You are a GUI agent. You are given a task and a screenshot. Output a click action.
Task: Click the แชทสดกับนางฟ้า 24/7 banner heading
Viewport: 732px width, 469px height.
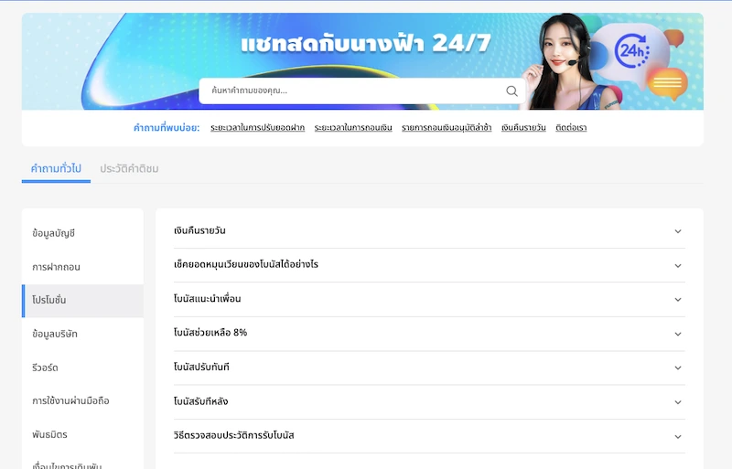(366, 44)
